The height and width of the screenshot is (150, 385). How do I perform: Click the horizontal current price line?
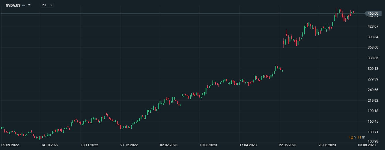[173, 14]
